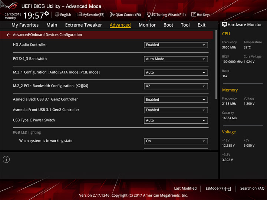Click the back arrow icon in breadcrumb
This screenshot has height=200, width=267.
pyautogui.click(x=9, y=35)
